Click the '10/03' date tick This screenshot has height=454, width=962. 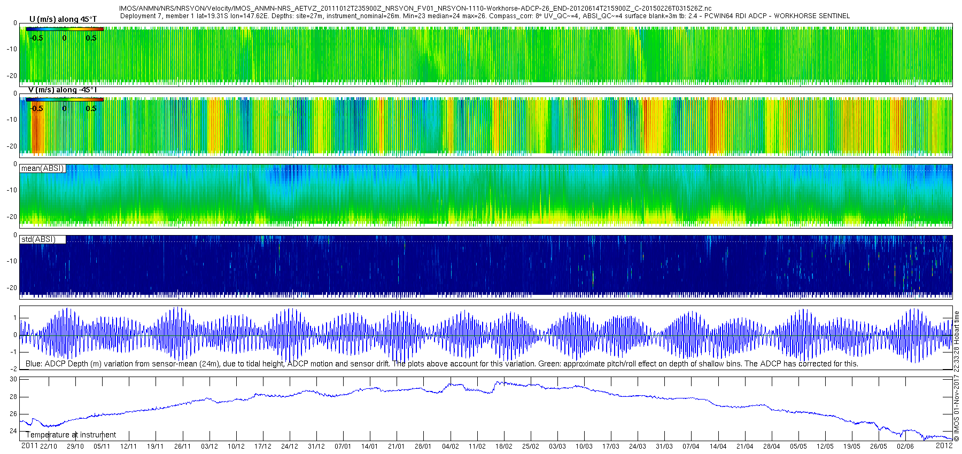tap(584, 447)
